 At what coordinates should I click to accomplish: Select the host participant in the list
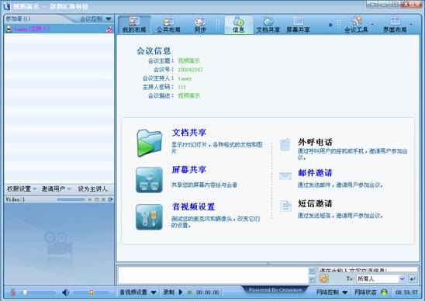coord(59,29)
